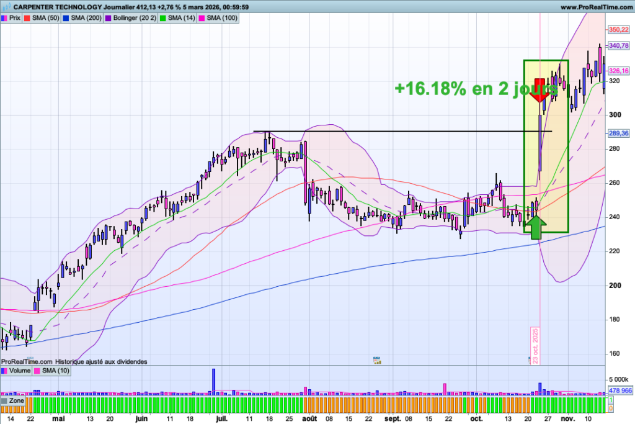Click the green up arrow buy signal
Viewport: 635px width, 424px height.
click(x=536, y=228)
